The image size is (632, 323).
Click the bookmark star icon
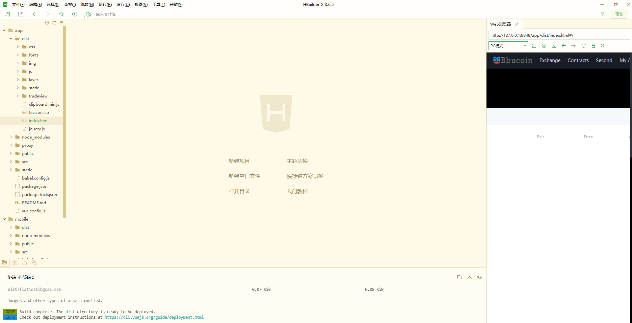(61, 14)
